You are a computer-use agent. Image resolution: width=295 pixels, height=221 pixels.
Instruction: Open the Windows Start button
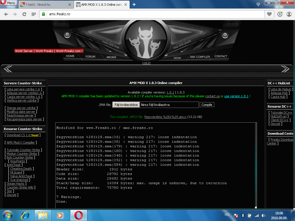[7, 215]
